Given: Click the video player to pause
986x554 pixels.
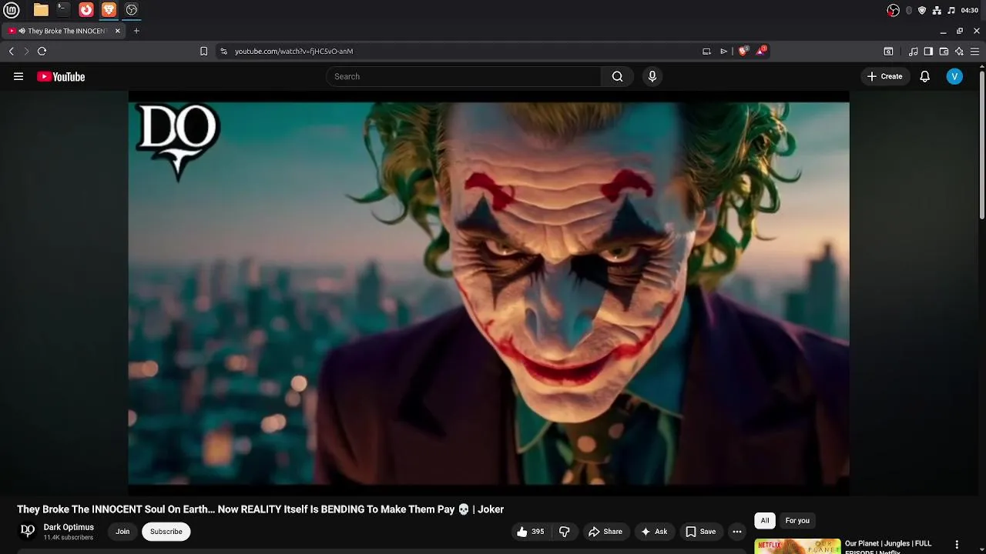Looking at the screenshot, I should (488, 294).
